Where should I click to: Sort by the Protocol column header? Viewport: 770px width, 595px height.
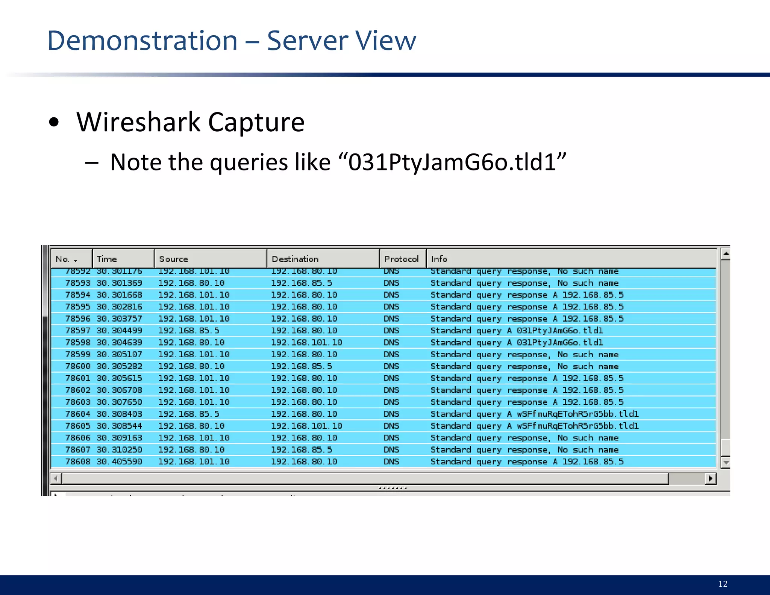tap(403, 259)
